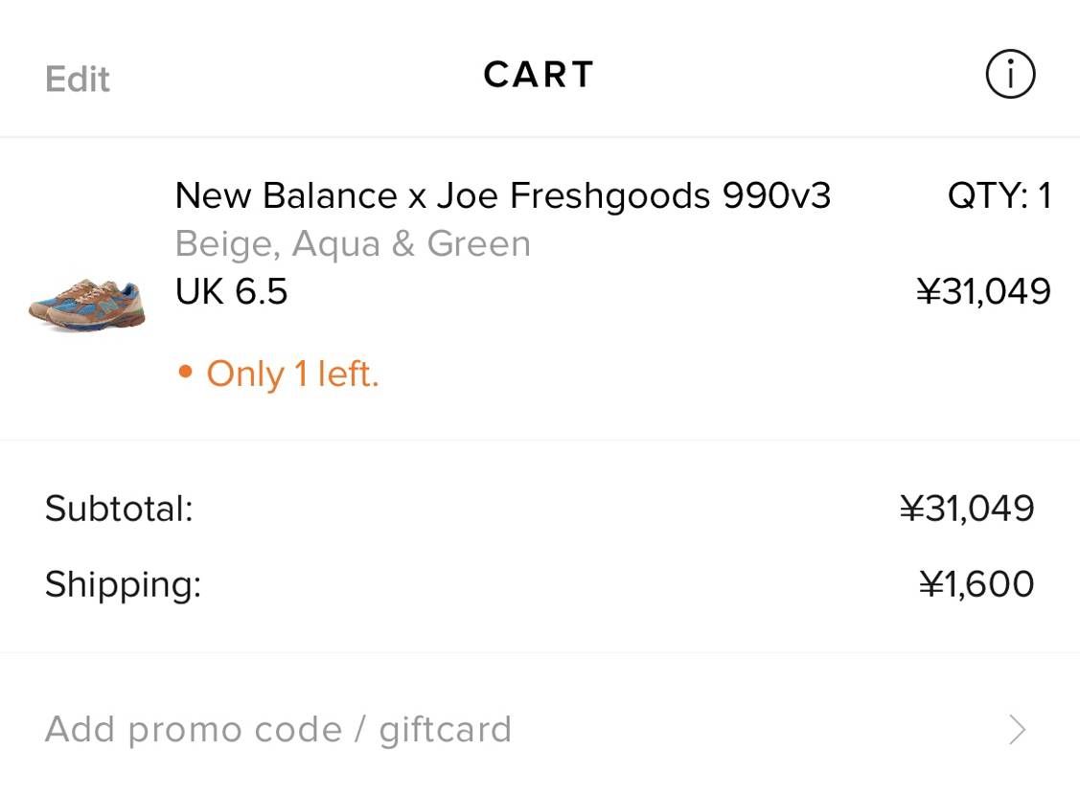The width and height of the screenshot is (1080, 795).
Task: Click the Beige, Aqua & Green colorway text
Action: 353,244
